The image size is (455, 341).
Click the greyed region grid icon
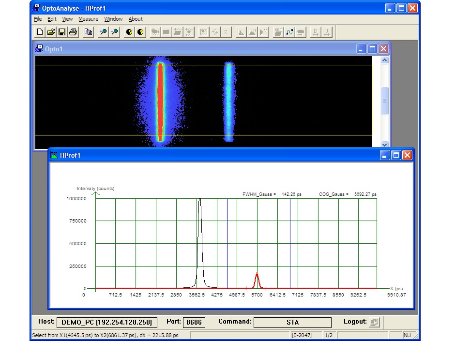[x=204, y=32]
